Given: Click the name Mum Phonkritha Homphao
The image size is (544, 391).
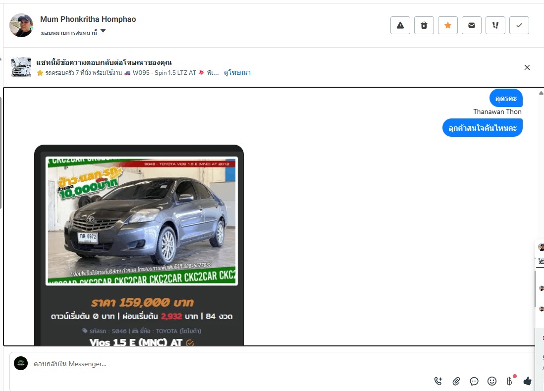Looking at the screenshot, I should click(x=88, y=19).
